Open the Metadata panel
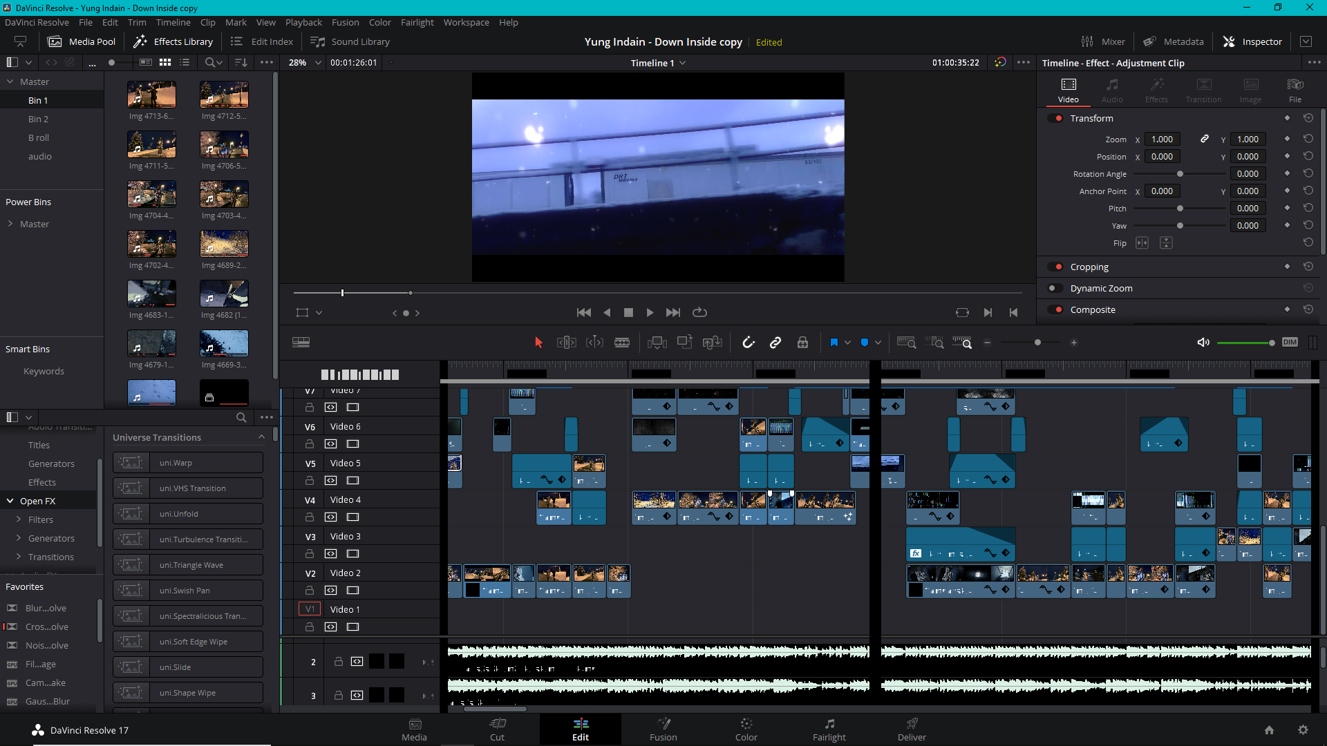This screenshot has width=1327, height=746. 1173,41
